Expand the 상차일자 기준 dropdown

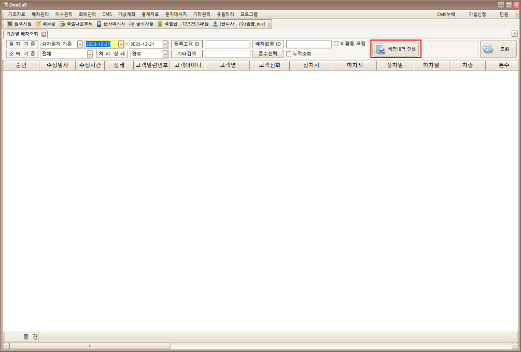pos(80,44)
